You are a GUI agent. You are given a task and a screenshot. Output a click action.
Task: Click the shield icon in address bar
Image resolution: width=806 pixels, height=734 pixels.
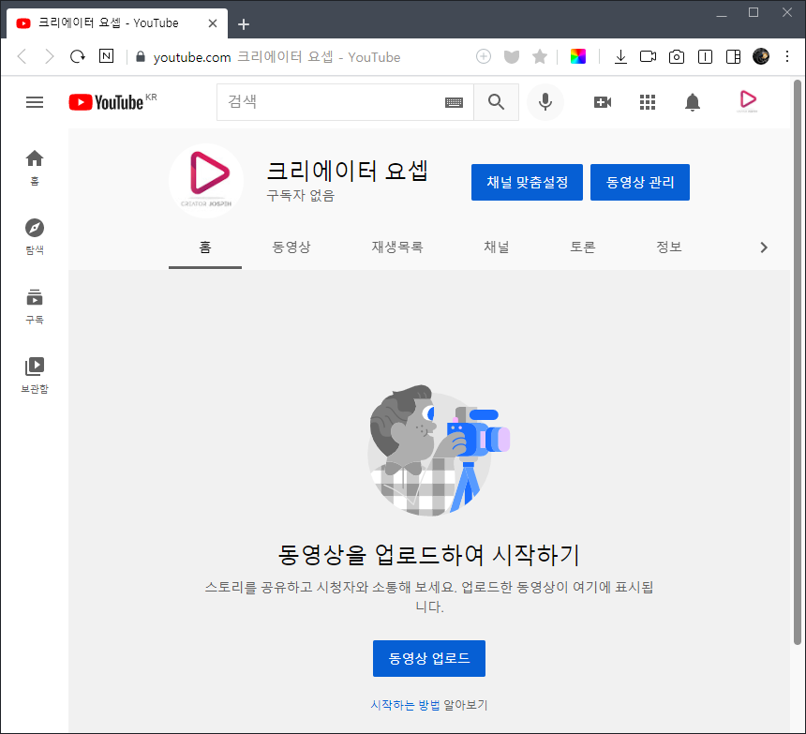click(x=512, y=56)
